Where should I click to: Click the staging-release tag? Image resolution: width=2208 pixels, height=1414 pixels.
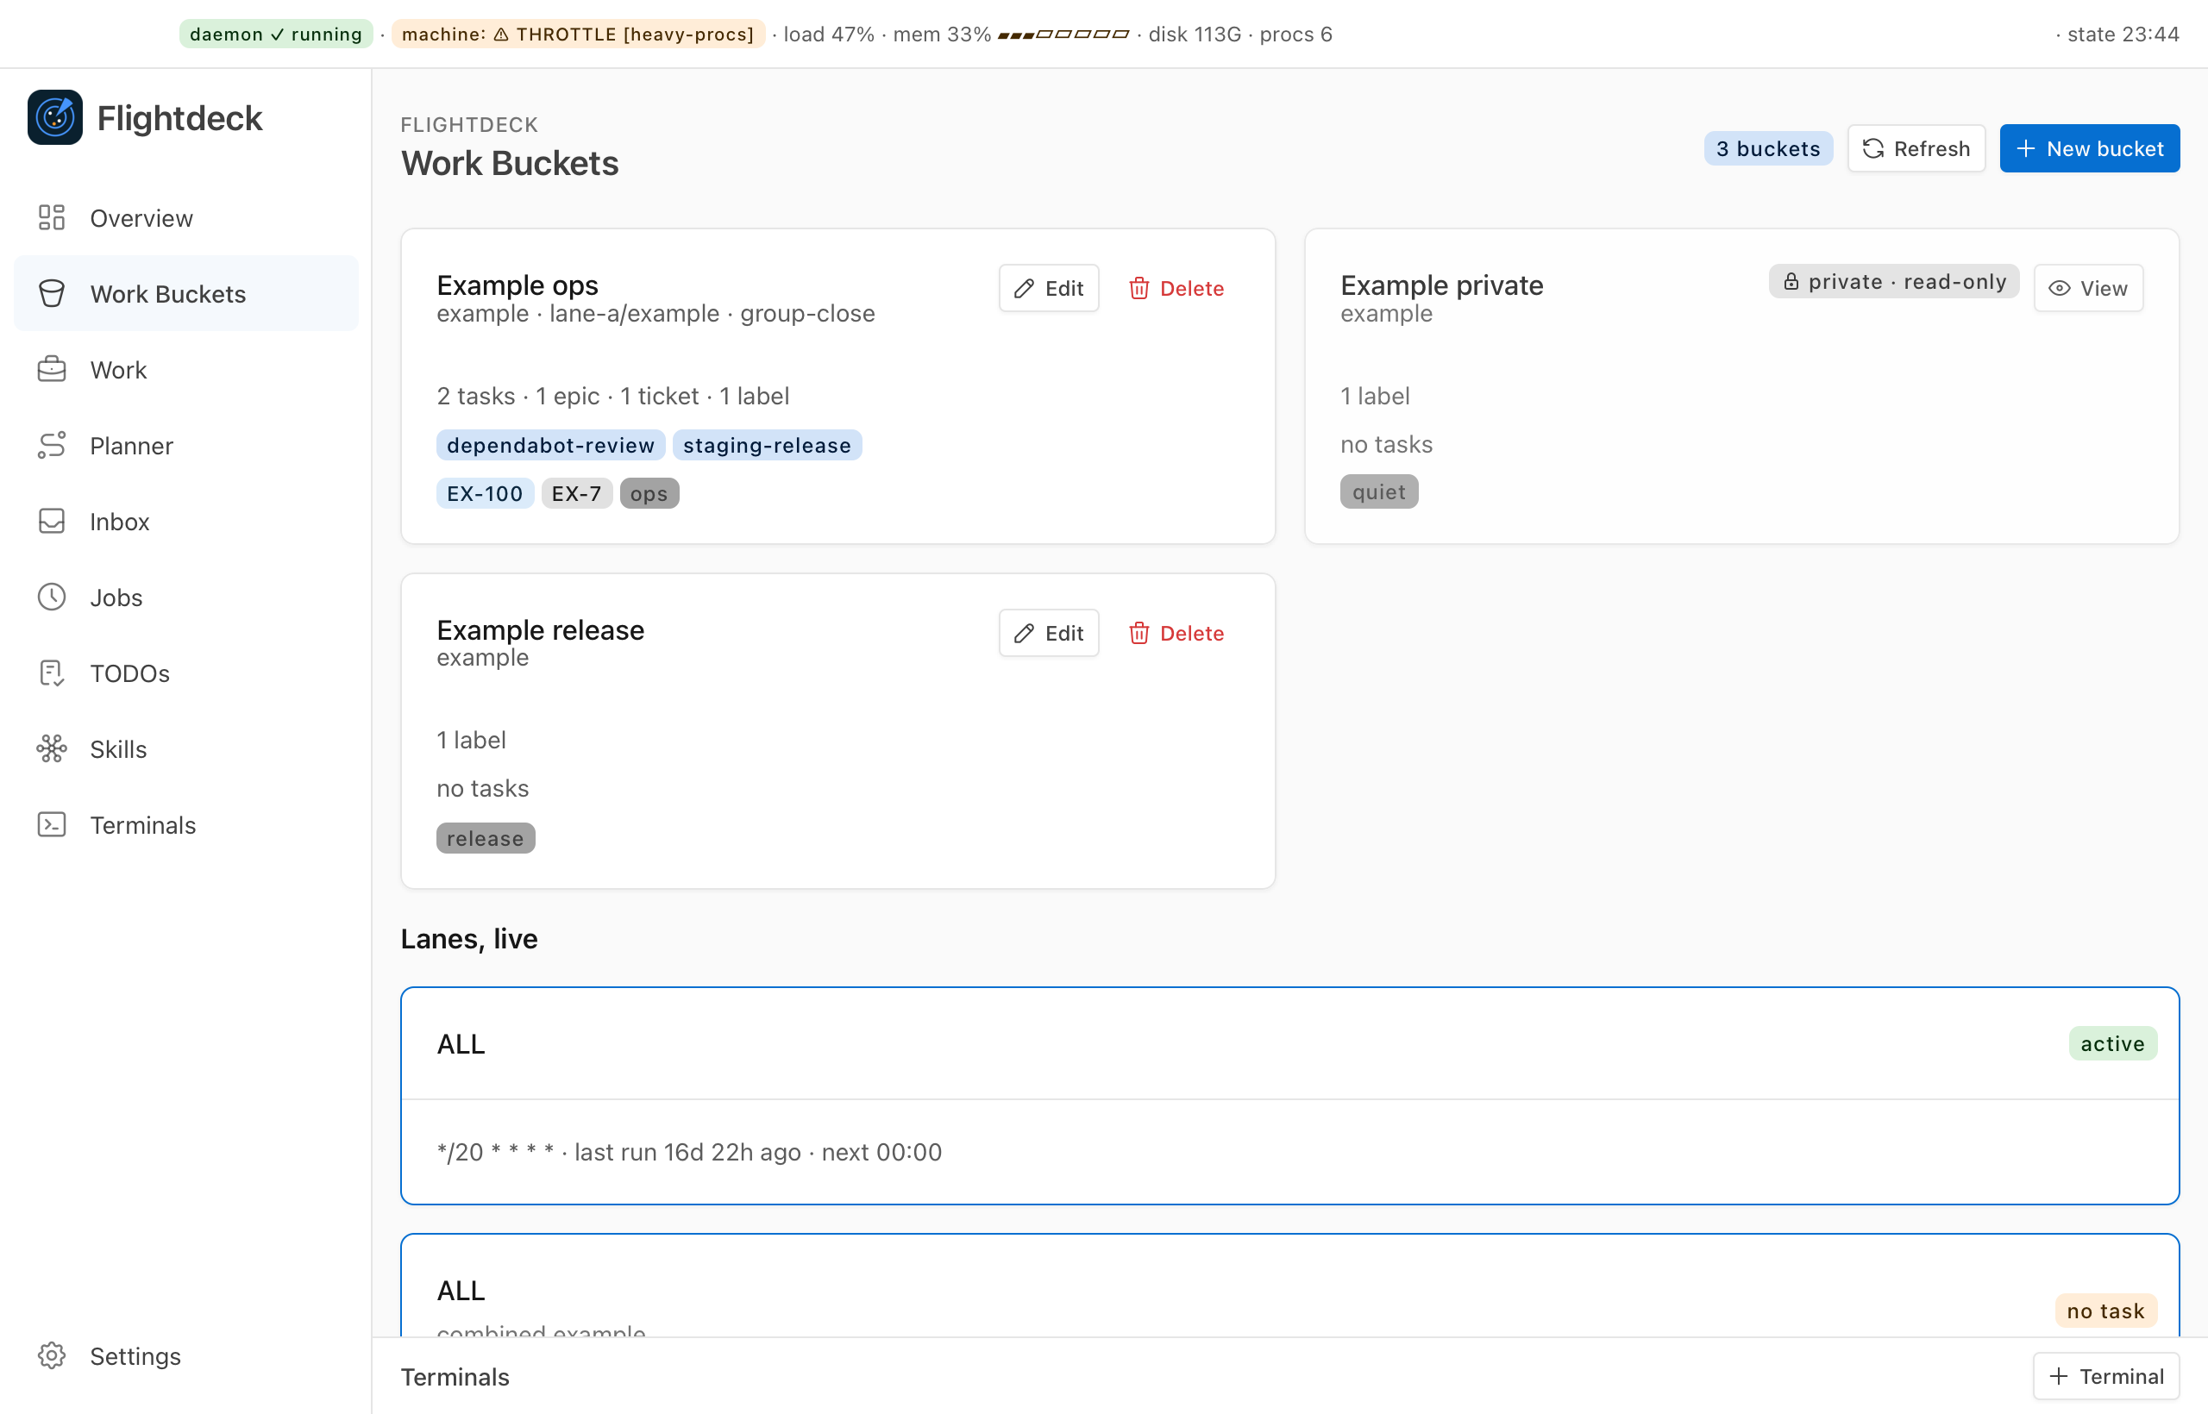click(x=767, y=445)
